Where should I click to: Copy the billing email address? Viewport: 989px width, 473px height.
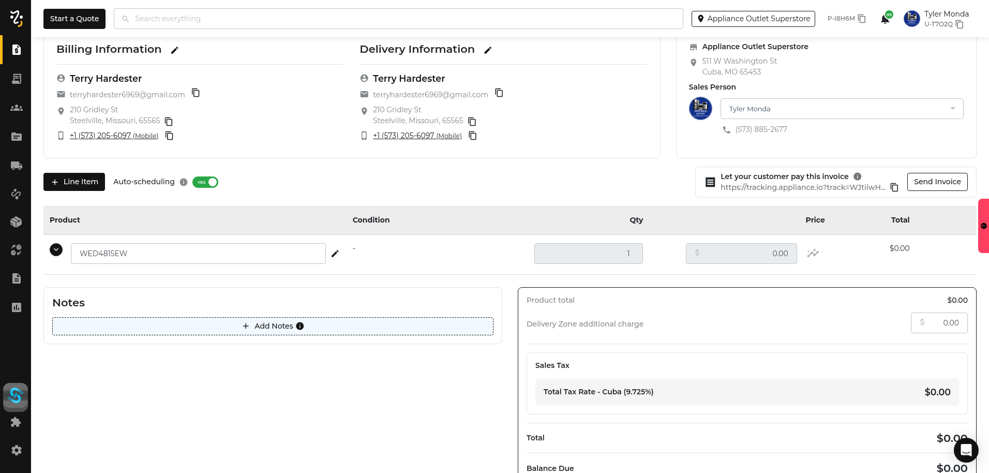point(196,93)
